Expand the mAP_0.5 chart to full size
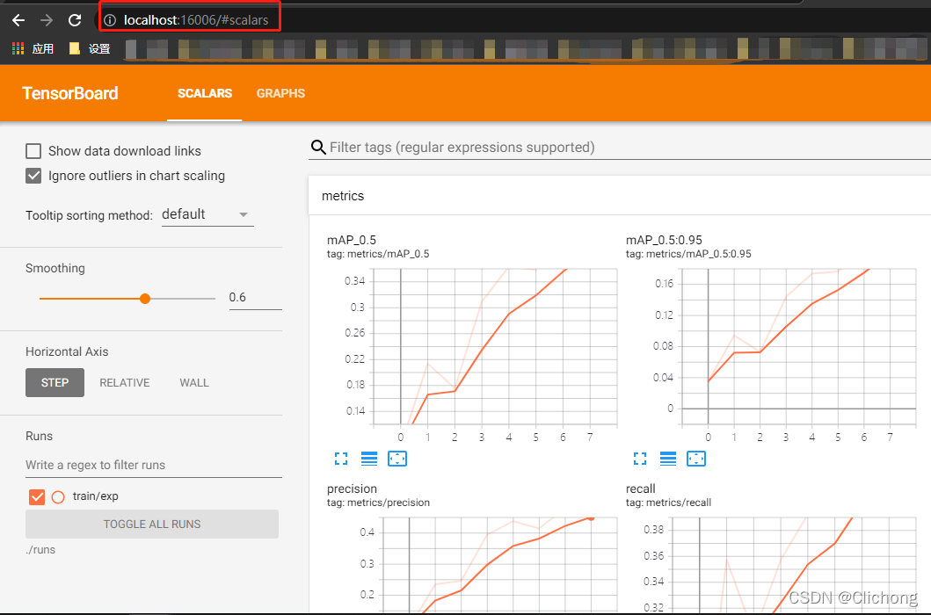931x615 pixels. (x=341, y=459)
